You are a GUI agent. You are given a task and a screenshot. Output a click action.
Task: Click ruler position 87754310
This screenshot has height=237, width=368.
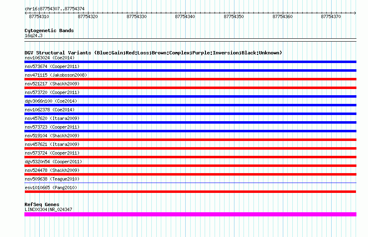39,16
